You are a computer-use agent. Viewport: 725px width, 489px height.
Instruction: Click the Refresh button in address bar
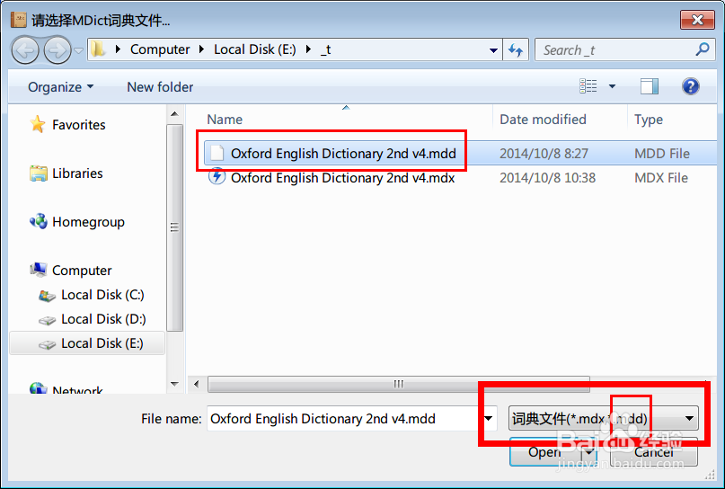tap(516, 49)
